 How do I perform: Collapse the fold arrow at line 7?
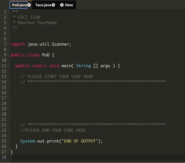tap(8, 44)
